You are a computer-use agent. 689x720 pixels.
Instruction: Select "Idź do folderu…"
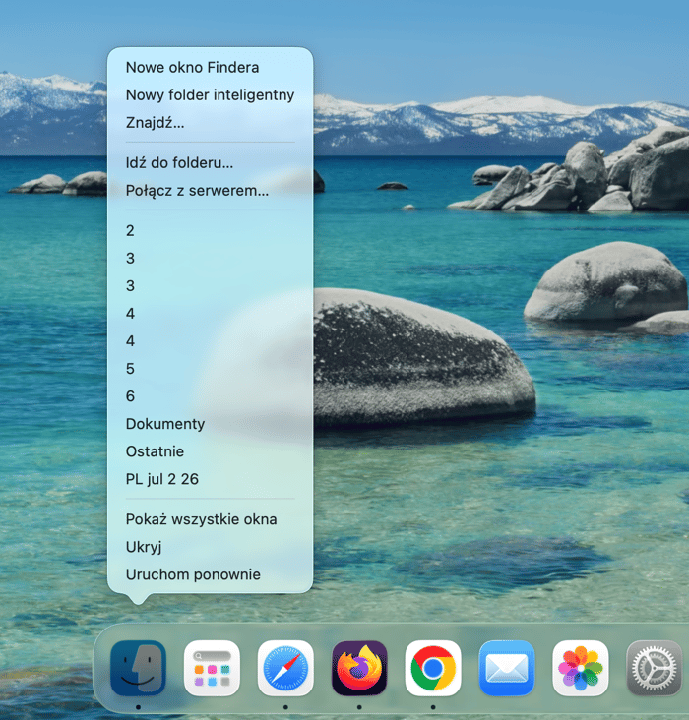pyautogui.click(x=210, y=162)
